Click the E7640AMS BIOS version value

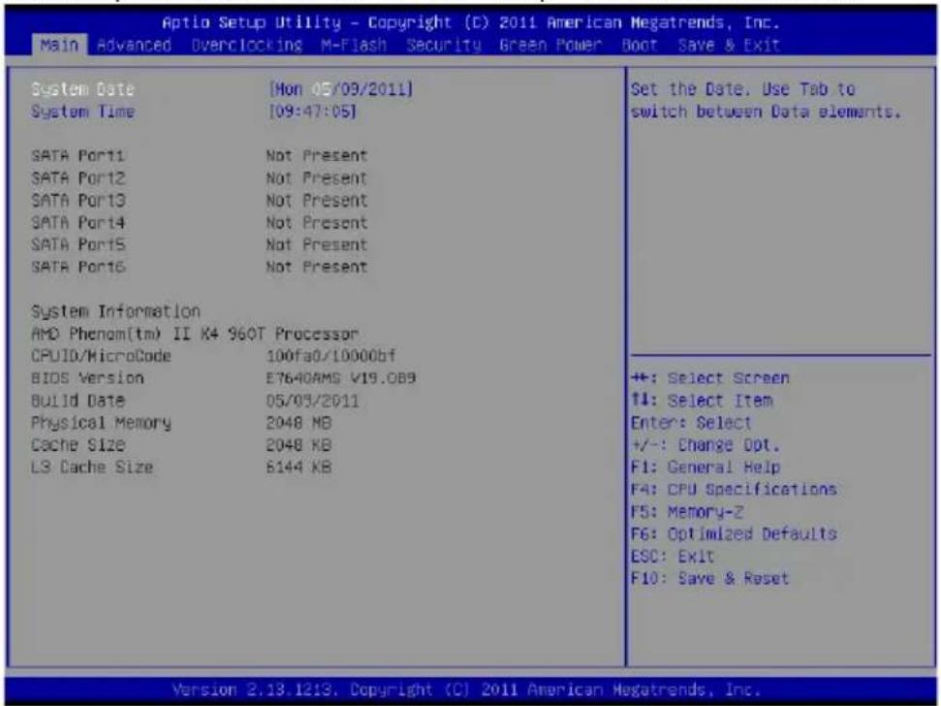tap(341, 378)
